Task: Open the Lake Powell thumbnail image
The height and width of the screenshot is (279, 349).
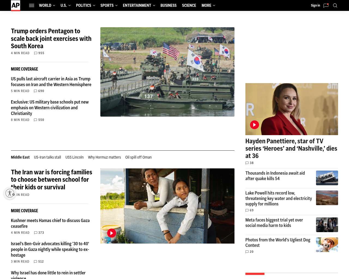Action: 327,198
